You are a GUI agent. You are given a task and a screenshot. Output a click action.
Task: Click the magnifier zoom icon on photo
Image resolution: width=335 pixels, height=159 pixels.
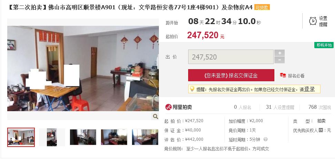[155, 116]
